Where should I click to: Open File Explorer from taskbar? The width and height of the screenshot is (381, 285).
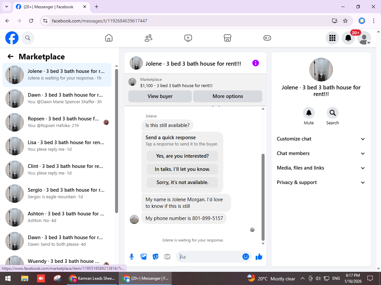(24, 278)
